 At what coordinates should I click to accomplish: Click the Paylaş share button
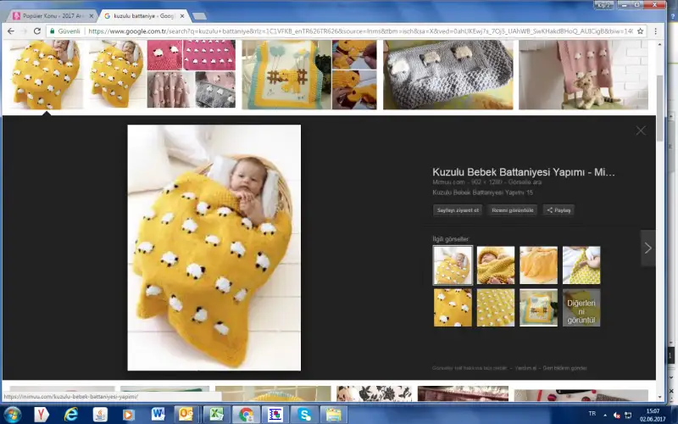(559, 209)
